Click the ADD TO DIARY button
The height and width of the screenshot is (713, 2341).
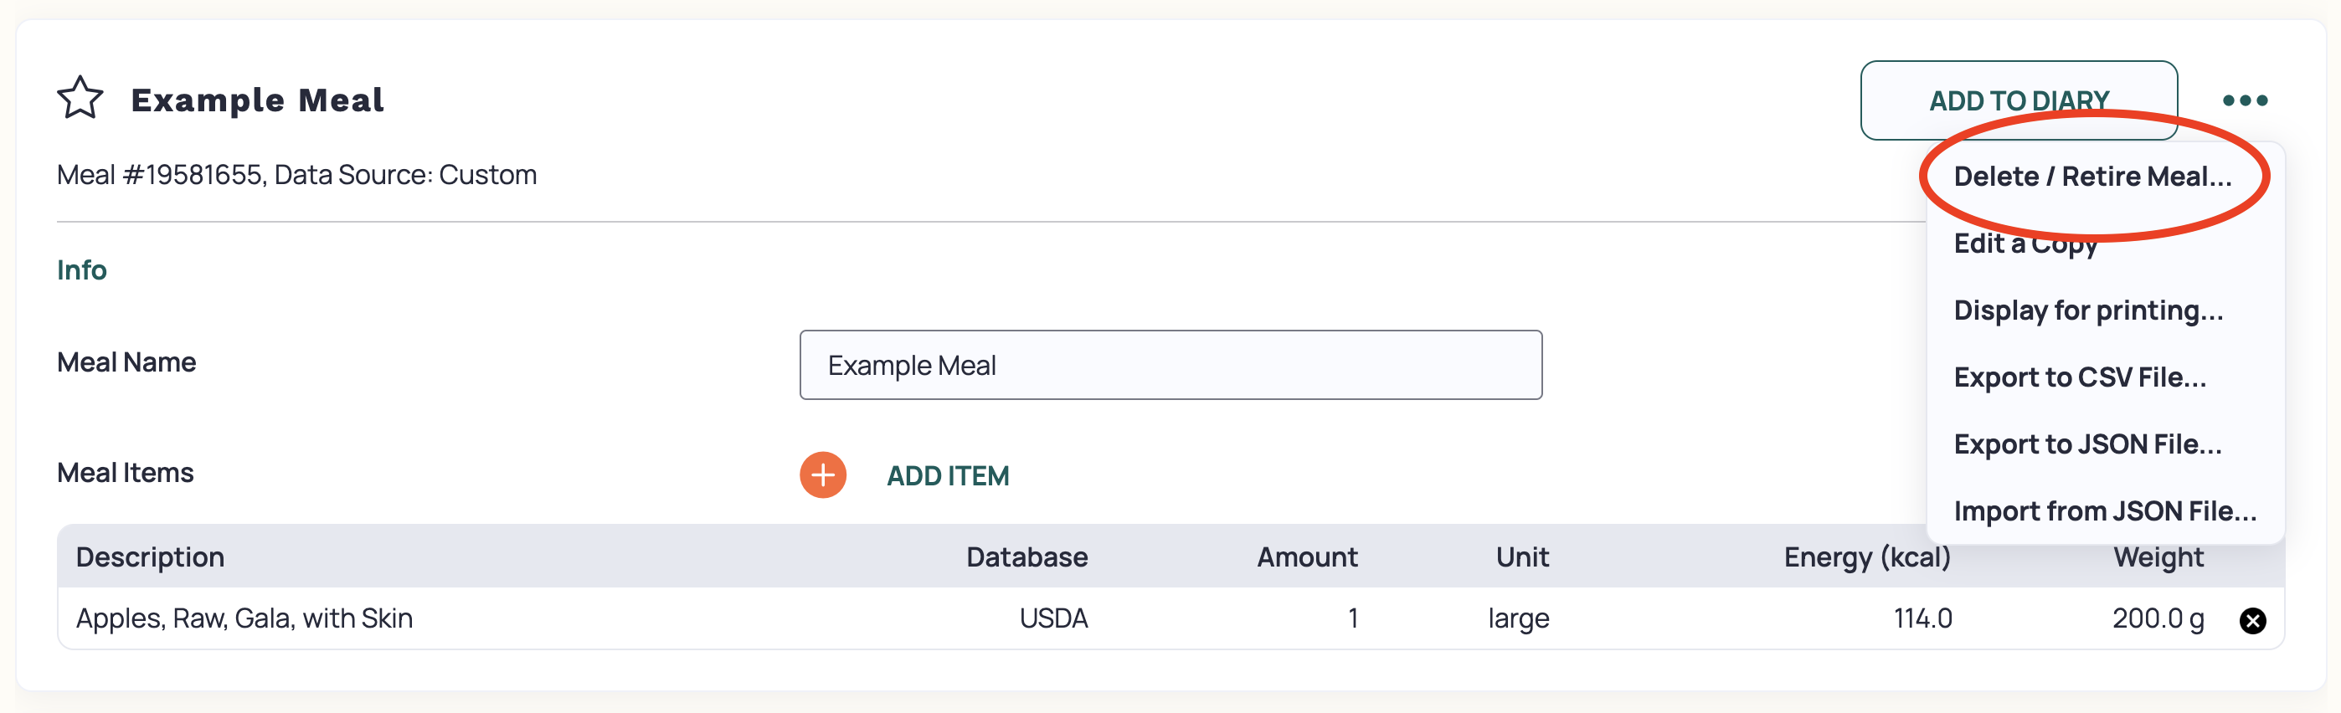click(2019, 100)
